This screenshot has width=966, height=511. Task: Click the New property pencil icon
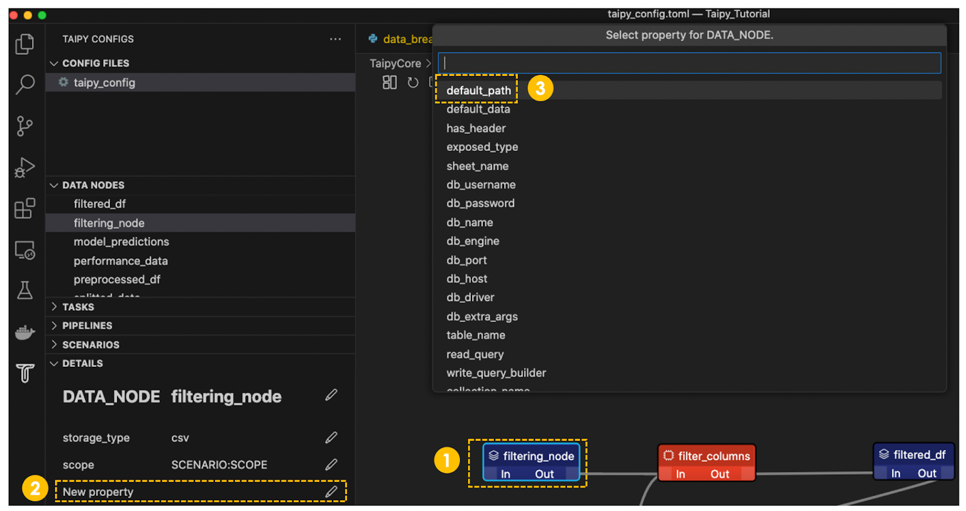pyautogui.click(x=331, y=492)
